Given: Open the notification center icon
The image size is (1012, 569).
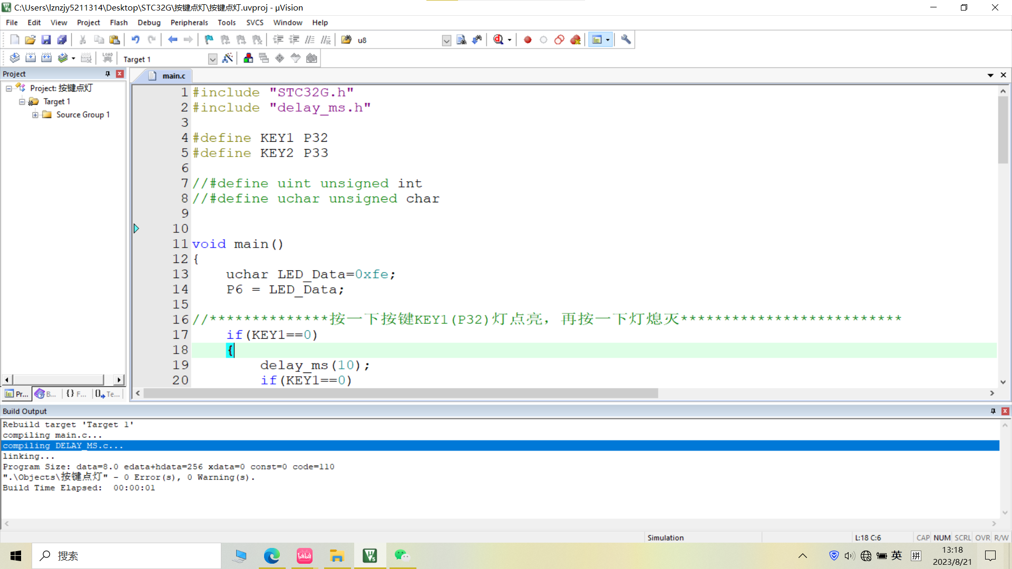Looking at the screenshot, I should pos(990,556).
